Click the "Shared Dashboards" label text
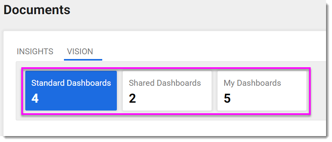This screenshot has height=142, width=332. tap(165, 83)
